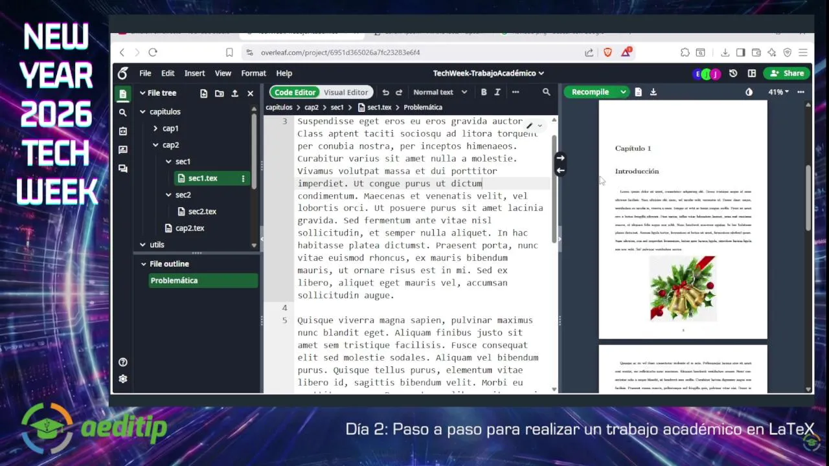Viewport: 829px width, 466px height.
Task: Open the File menu
Action: point(145,73)
